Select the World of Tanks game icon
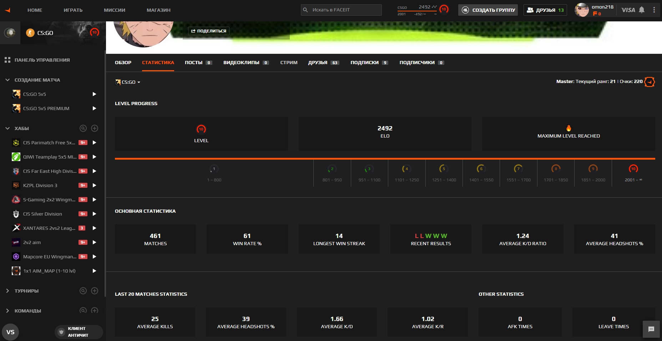 [10, 33]
